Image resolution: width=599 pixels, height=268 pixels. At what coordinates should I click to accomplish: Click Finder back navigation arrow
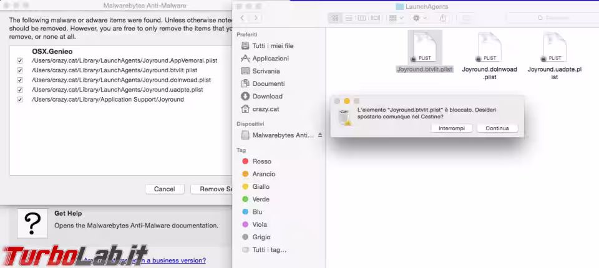242,18
